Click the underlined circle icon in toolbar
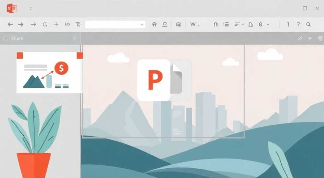This screenshot has height=178, width=324. (x=165, y=25)
